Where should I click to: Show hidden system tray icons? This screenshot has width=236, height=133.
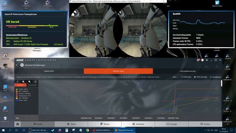coord(205,130)
